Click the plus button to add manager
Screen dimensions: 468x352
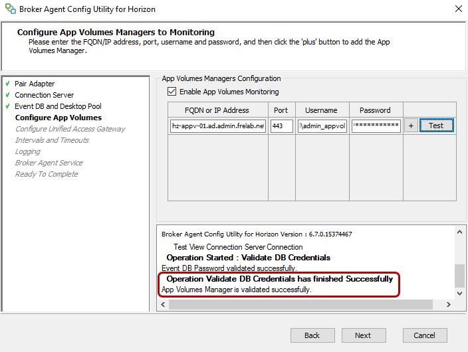click(x=411, y=126)
